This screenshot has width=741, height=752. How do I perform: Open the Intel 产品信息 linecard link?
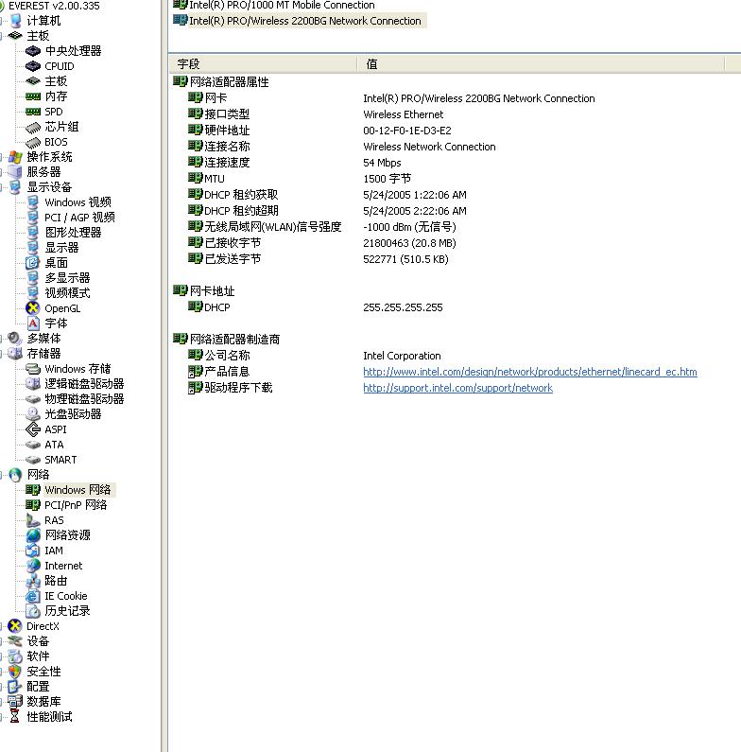[530, 372]
